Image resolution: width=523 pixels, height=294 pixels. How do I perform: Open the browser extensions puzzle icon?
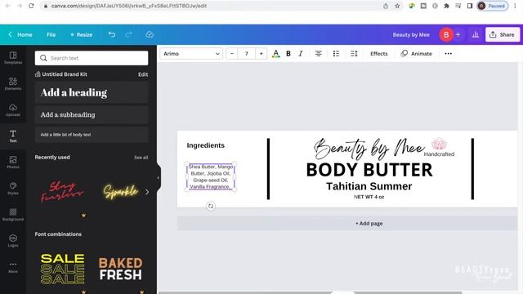coord(447,6)
